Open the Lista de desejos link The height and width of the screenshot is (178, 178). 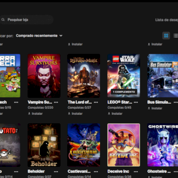[x=166, y=20]
